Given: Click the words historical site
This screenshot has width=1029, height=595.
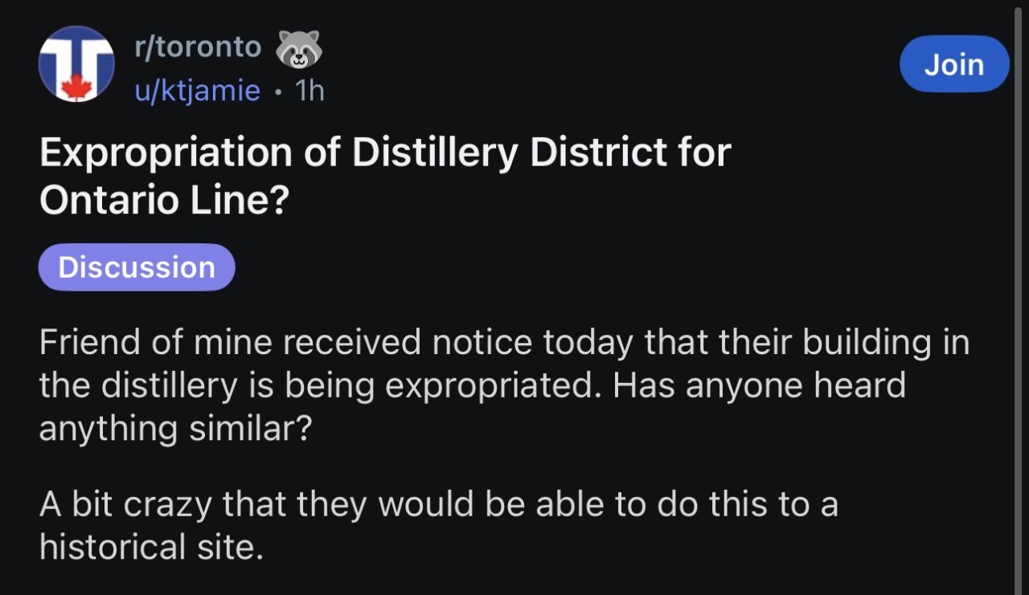Looking at the screenshot, I should 151,547.
